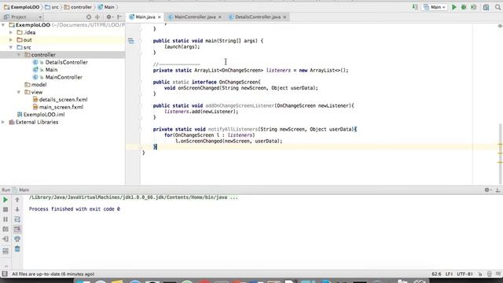Viewport: 503px width, 283px height.
Task: Open Project panel settings gear
Action: (109, 17)
